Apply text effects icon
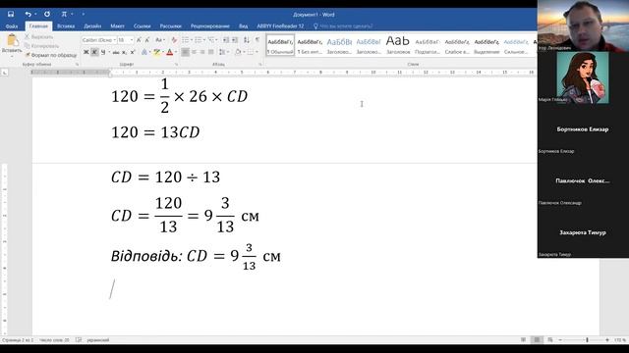This screenshot has width=629, height=353. [144, 52]
